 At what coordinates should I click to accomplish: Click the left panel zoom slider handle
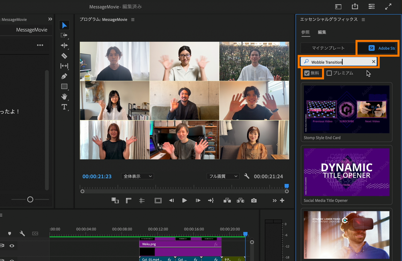tap(30, 199)
